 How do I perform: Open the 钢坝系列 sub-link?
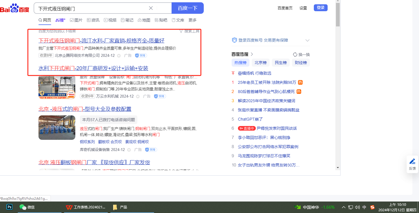point(87,142)
